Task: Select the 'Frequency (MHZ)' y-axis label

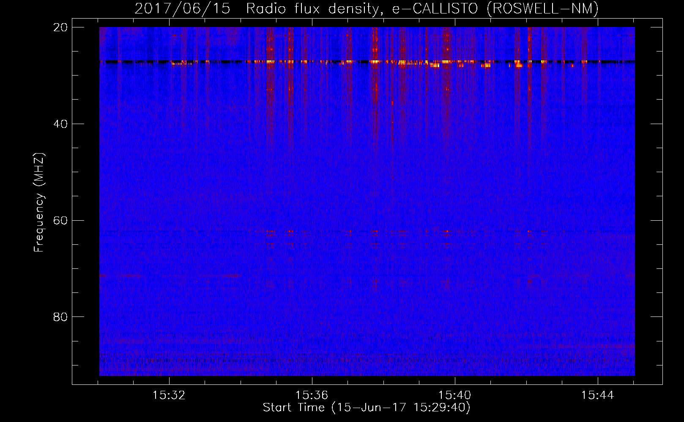Action: (39, 203)
